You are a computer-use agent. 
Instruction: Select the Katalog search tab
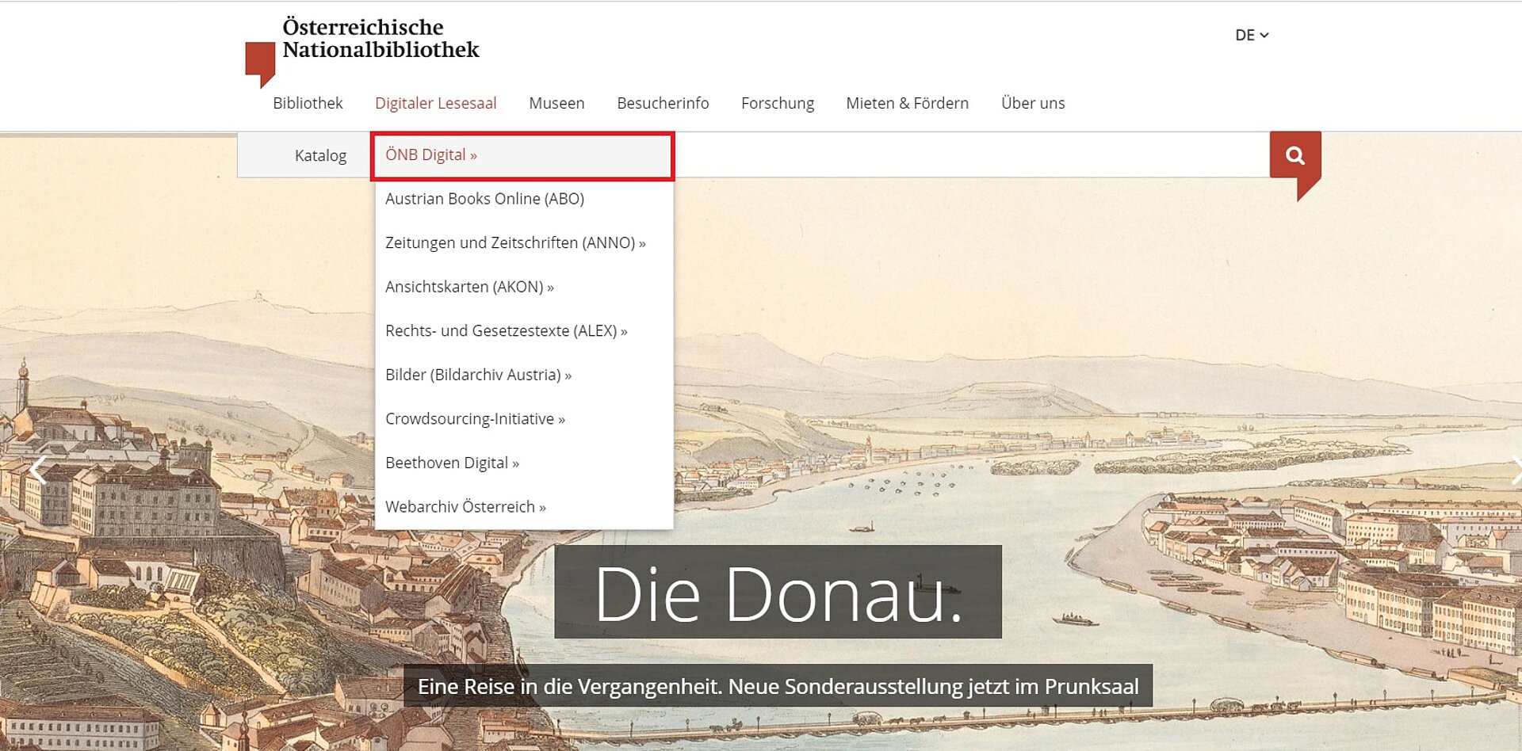coord(320,155)
